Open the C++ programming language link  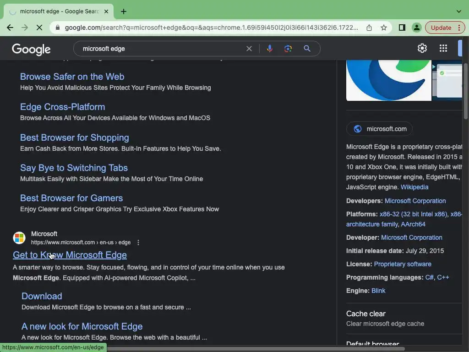[443, 277]
